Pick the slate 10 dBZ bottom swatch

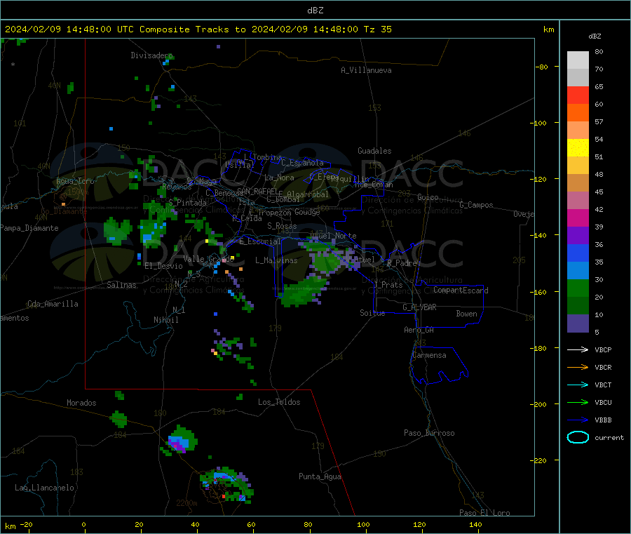pyautogui.click(x=578, y=323)
